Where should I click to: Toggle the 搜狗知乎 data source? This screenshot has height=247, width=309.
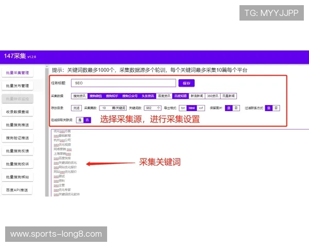tap(112, 96)
